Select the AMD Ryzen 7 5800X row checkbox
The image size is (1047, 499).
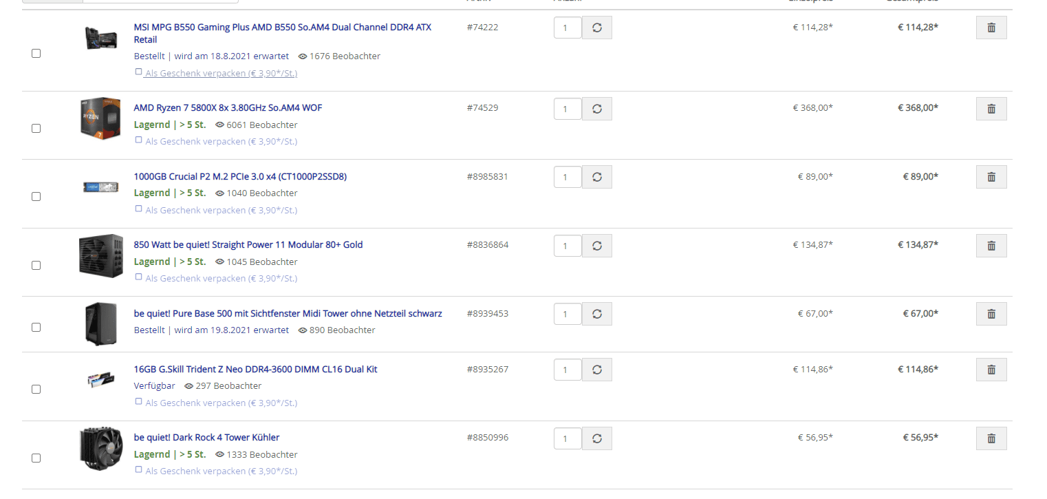(x=36, y=128)
